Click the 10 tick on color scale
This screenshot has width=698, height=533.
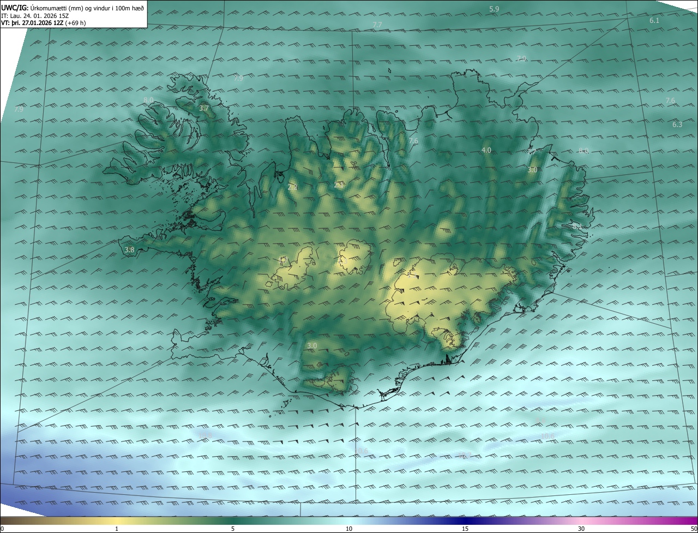tap(349, 529)
